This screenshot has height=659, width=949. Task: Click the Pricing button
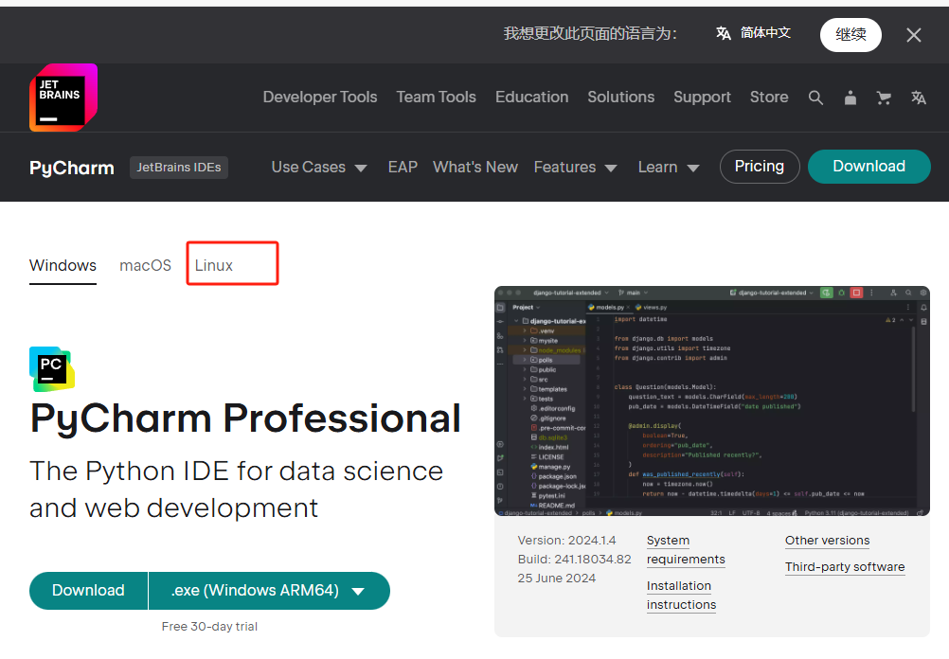pos(760,167)
